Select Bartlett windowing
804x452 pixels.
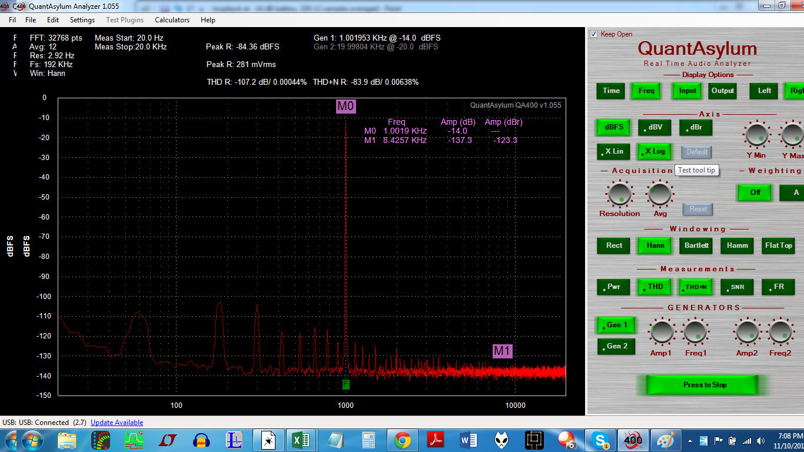pos(696,245)
